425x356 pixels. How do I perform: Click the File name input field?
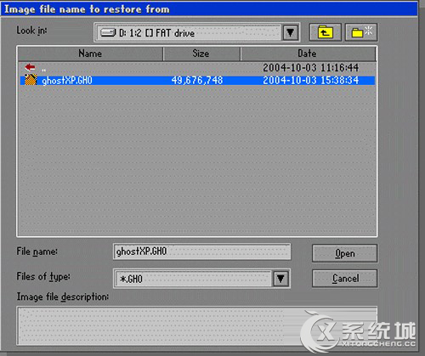[x=201, y=251]
